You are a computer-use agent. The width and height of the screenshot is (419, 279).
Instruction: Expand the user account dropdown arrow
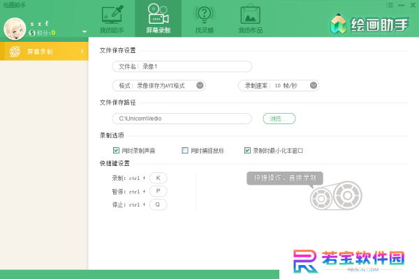[x=84, y=32]
